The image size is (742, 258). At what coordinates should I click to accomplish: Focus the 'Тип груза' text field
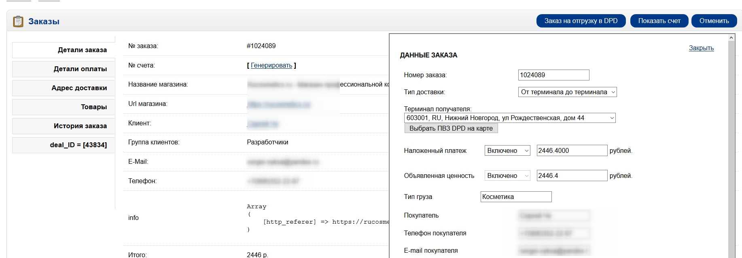[x=515, y=197]
